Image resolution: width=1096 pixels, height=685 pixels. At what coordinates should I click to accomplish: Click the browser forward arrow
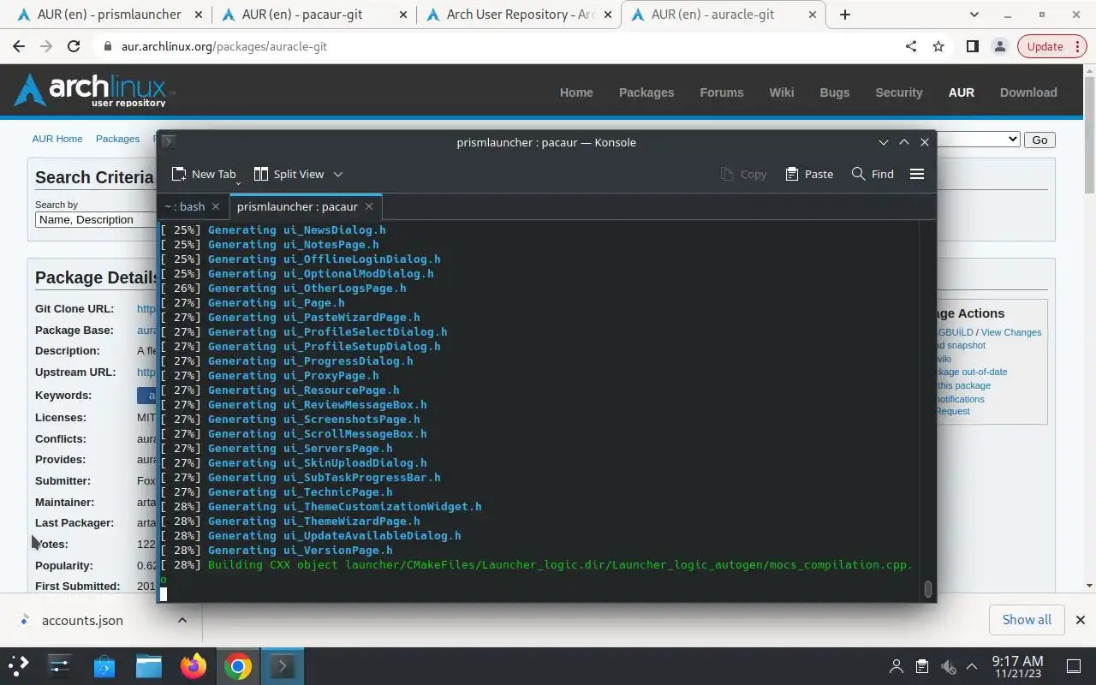pyautogui.click(x=46, y=46)
